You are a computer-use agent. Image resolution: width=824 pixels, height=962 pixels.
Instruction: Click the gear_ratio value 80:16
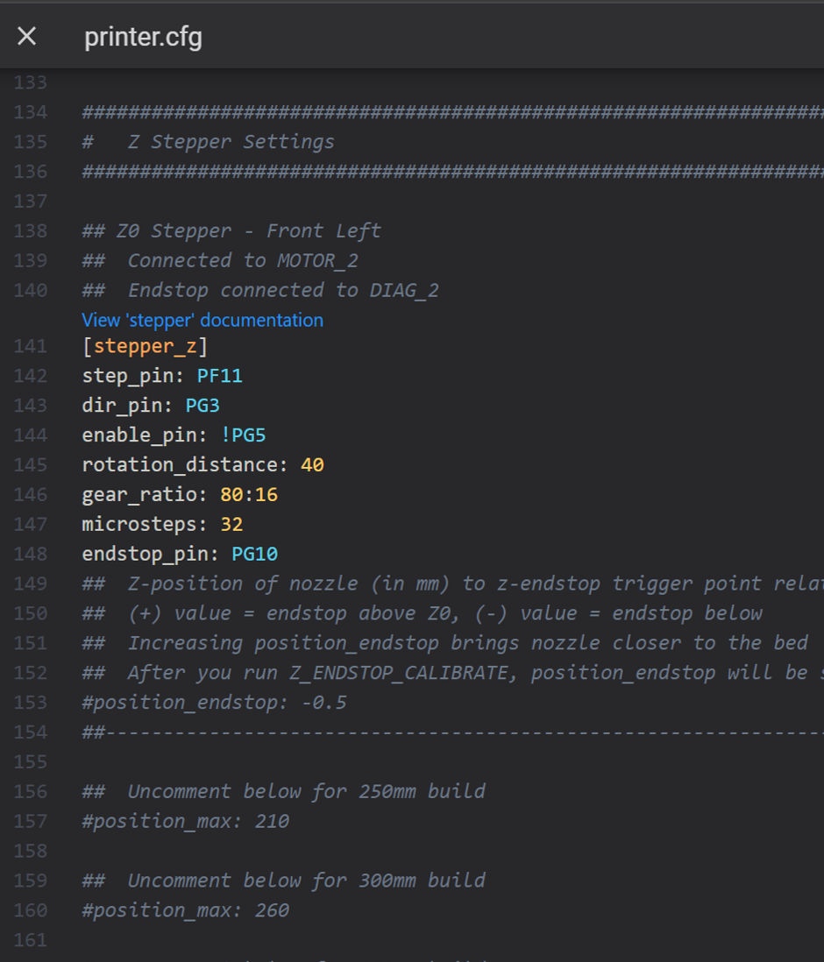coord(249,494)
